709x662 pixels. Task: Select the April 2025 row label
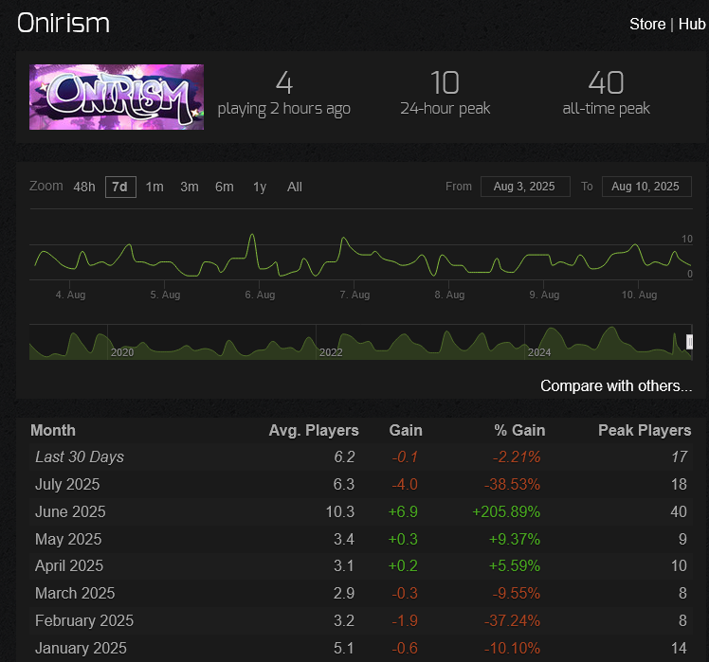point(69,565)
